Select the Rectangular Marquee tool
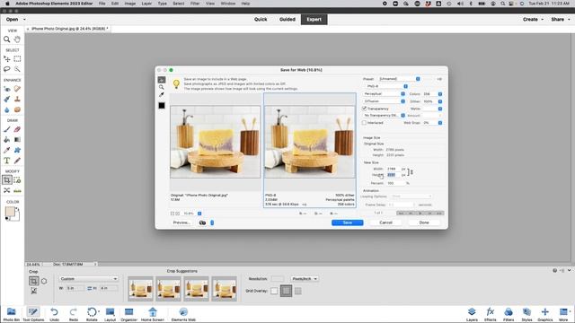Screen dimensions: 575x323 (17, 58)
